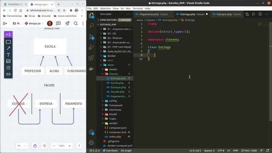Open docker-compose.yml file
The height and width of the screenshot is (153, 272).
coord(120,146)
